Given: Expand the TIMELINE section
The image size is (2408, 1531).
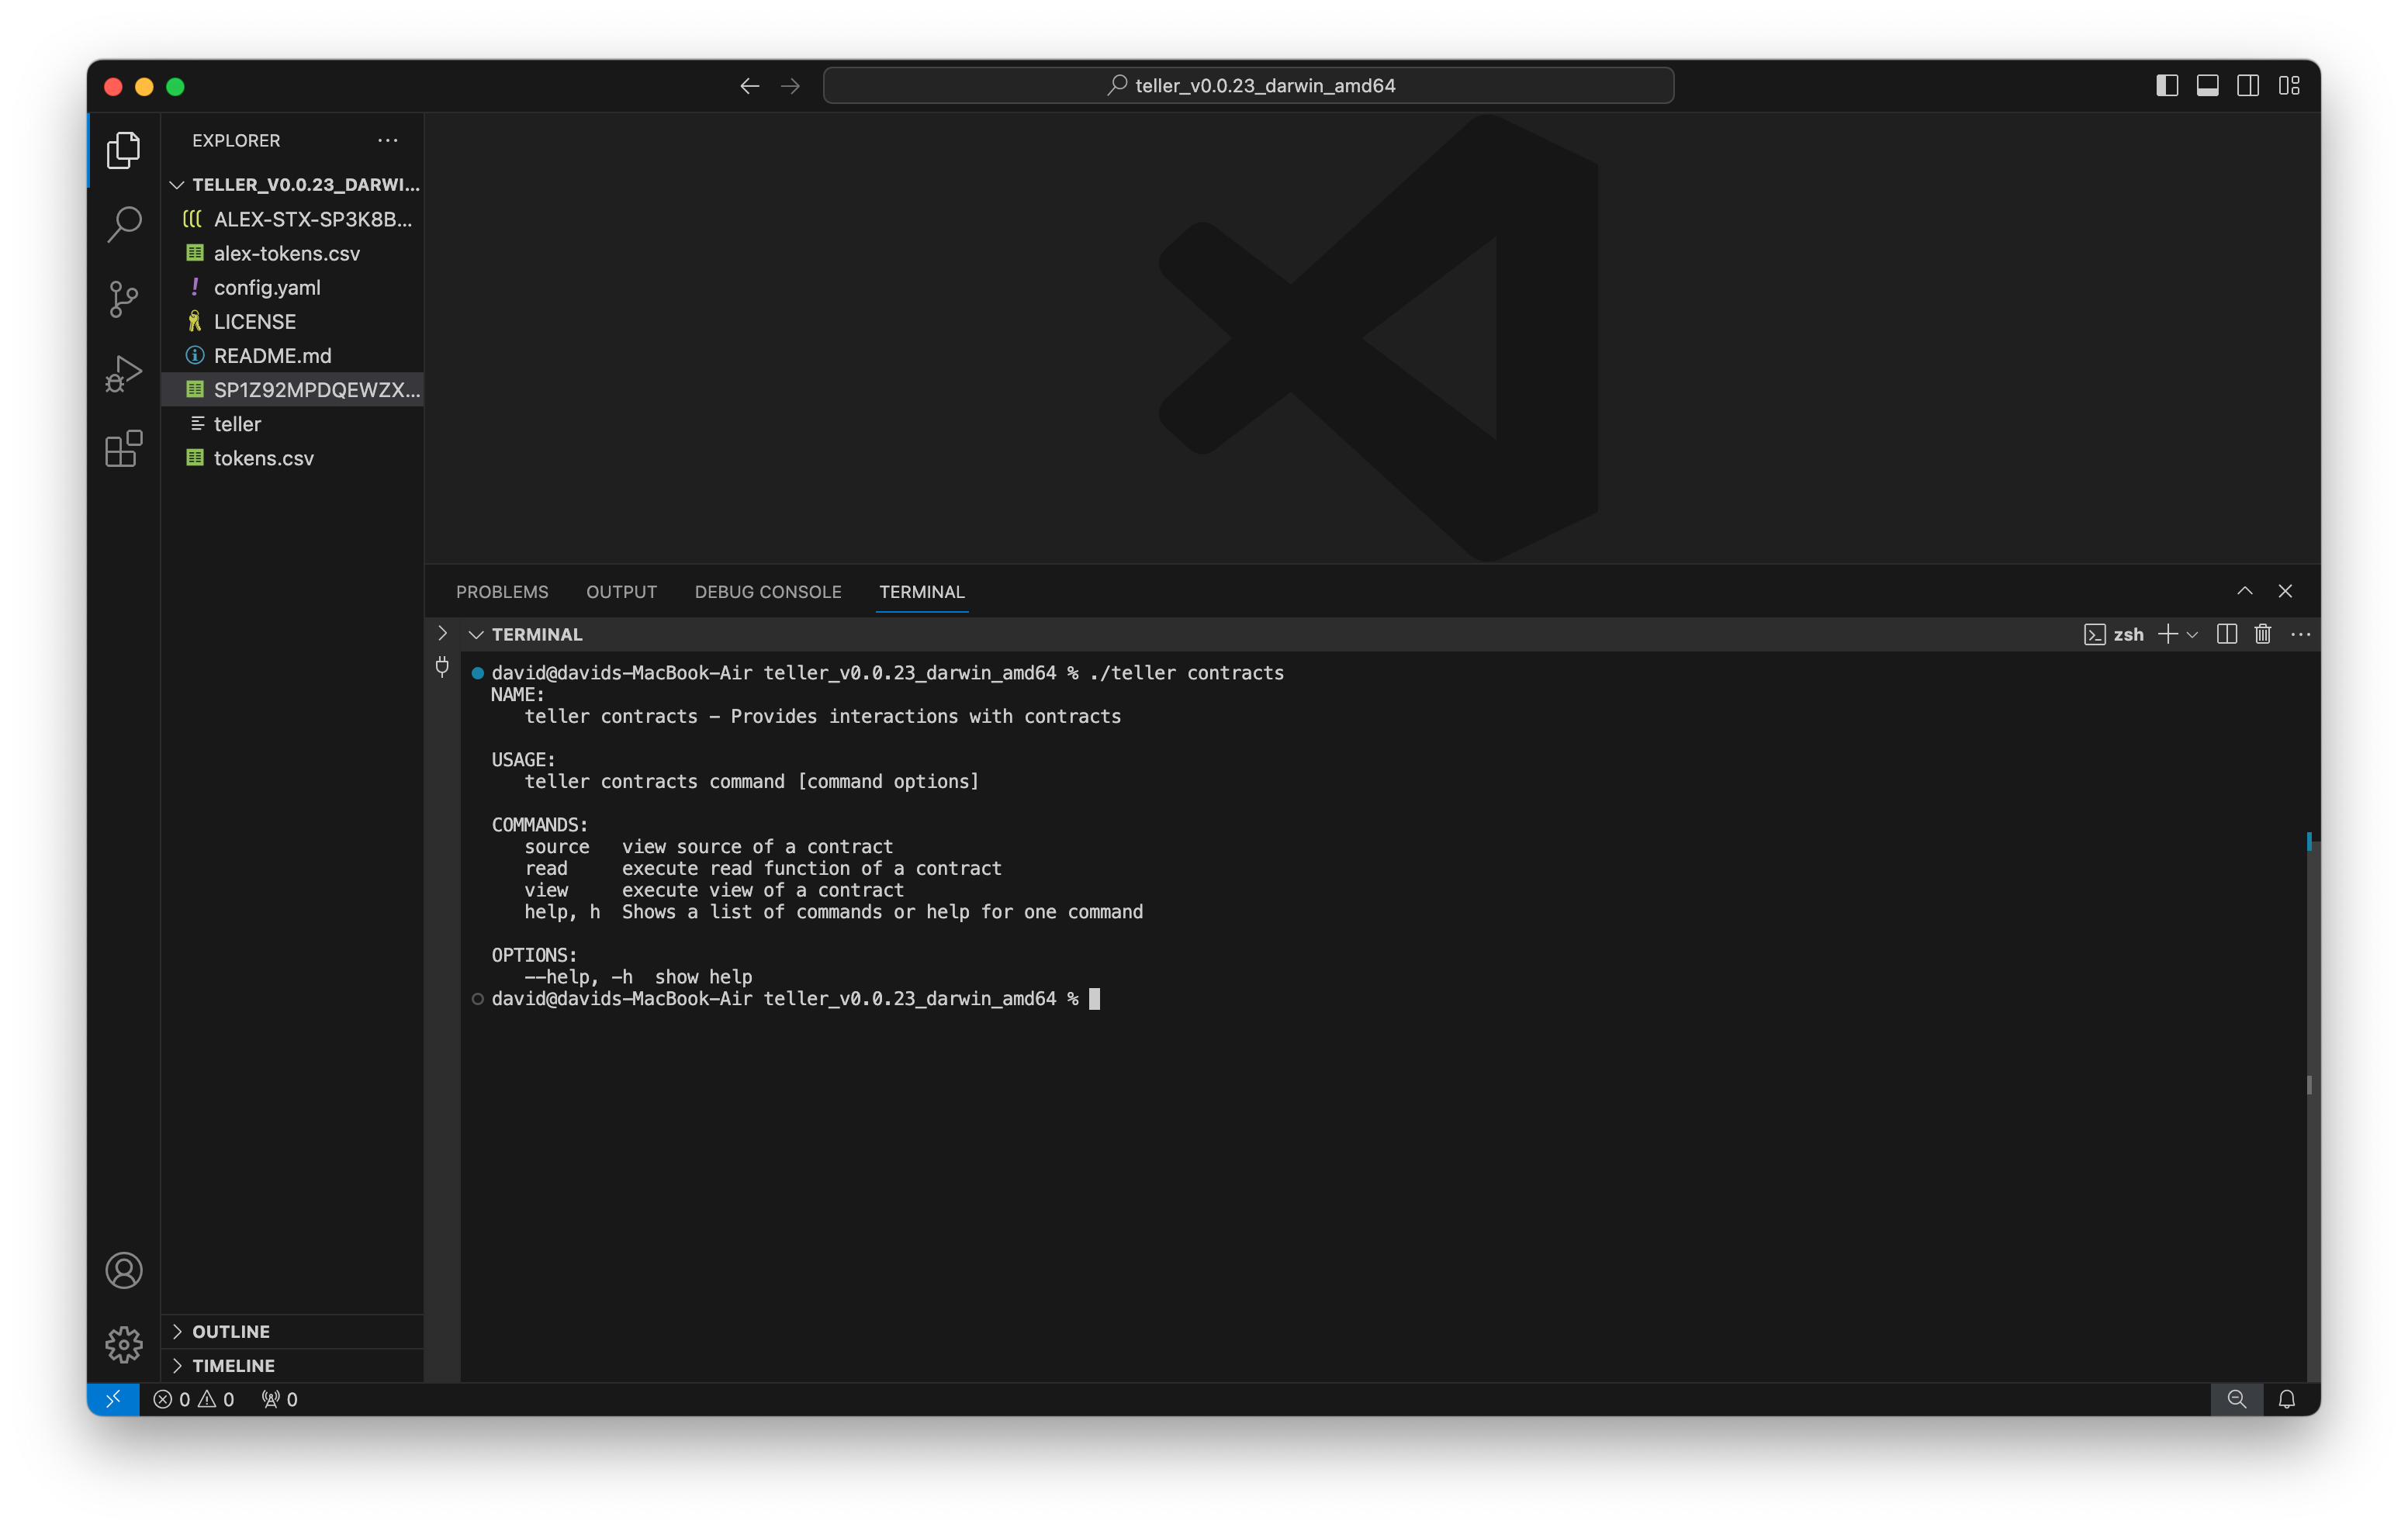Looking at the screenshot, I should tap(233, 1365).
